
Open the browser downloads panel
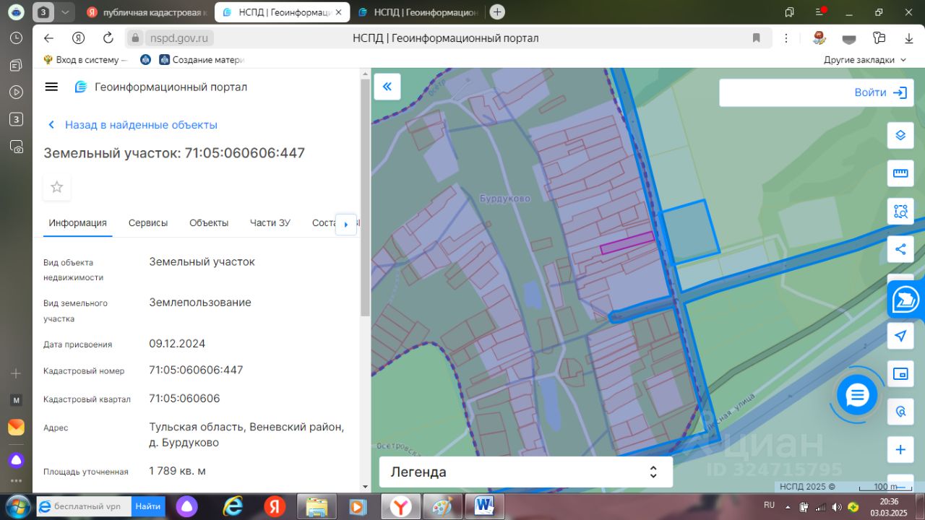point(909,38)
